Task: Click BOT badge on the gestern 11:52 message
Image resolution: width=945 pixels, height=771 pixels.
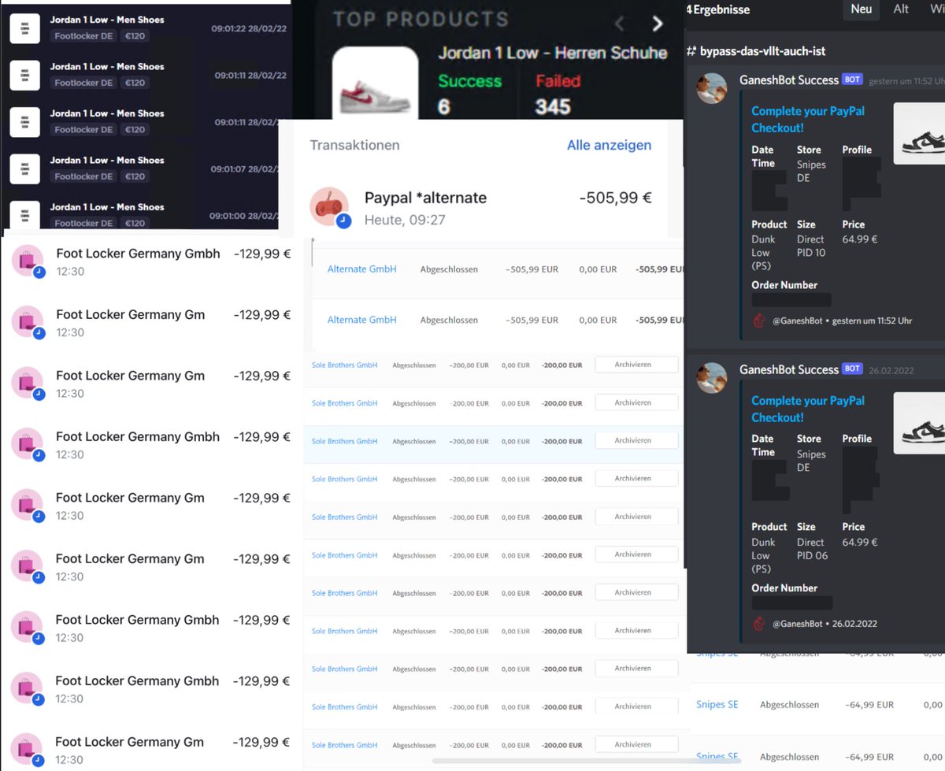Action: coord(852,80)
